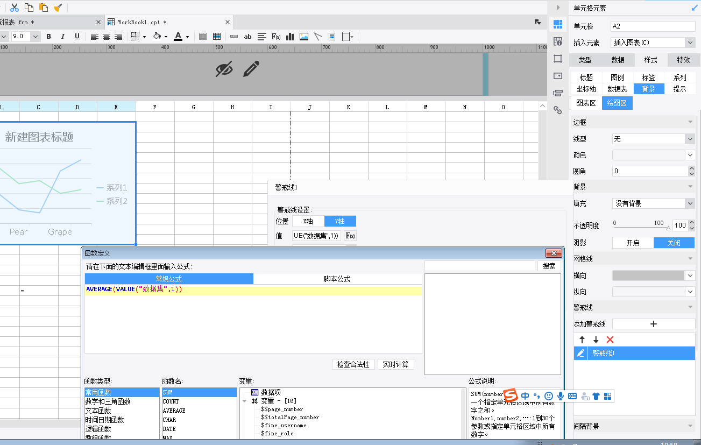The height and width of the screenshot is (445, 701).
Task: Switch to 图表区 section
Action: [586, 103]
